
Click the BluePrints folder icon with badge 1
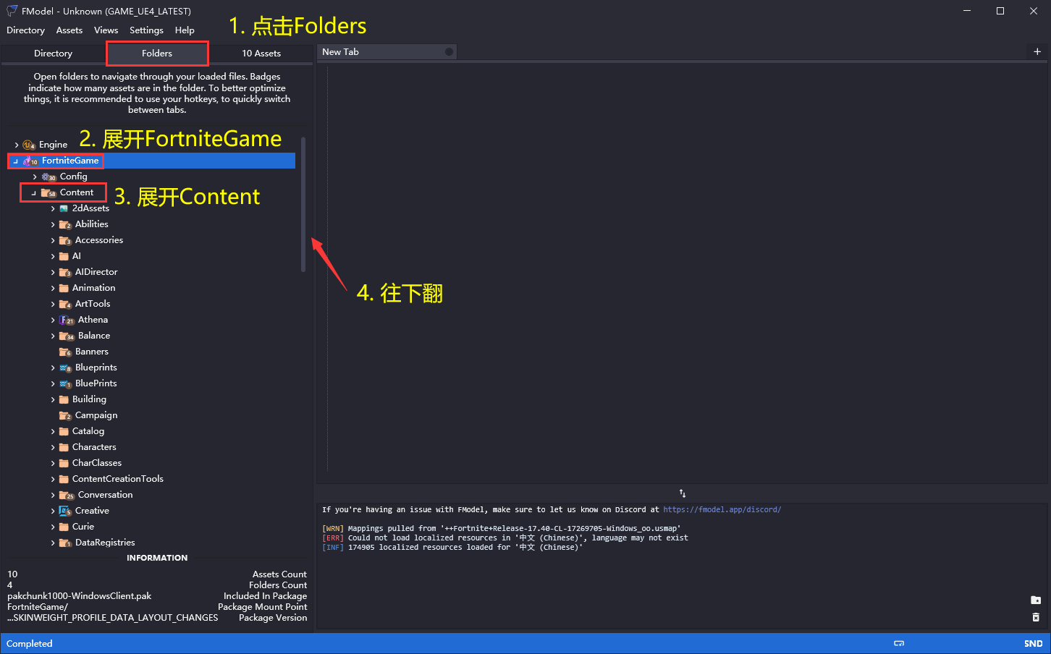(x=64, y=383)
